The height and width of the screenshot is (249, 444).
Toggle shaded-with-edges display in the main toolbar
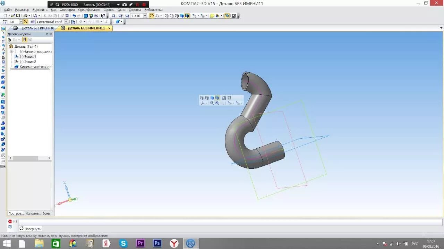click(x=187, y=16)
